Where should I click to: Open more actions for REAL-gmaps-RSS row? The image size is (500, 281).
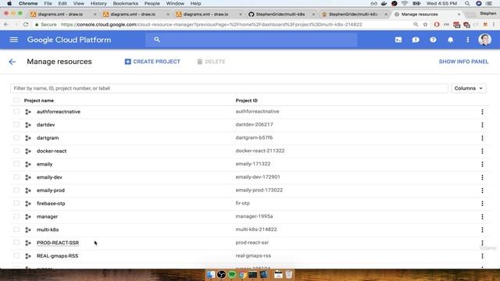[x=482, y=256]
